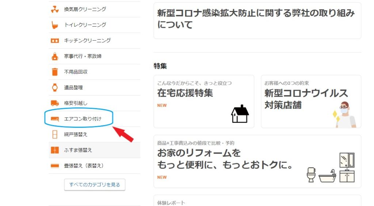Open the 在宅応援特集 feature card
The image size is (374, 206).
pos(203,101)
